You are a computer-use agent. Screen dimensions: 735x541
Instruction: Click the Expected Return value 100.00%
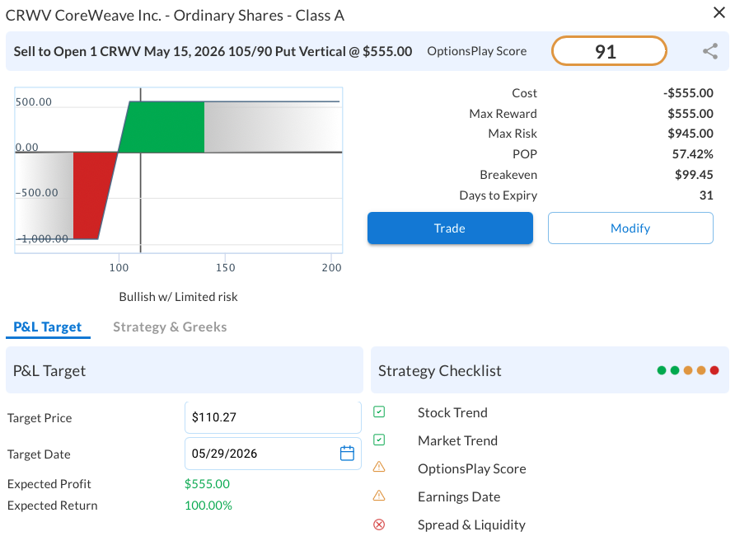208,506
